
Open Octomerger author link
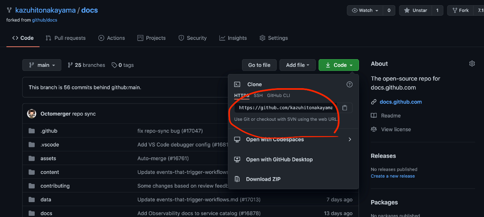[56, 114]
